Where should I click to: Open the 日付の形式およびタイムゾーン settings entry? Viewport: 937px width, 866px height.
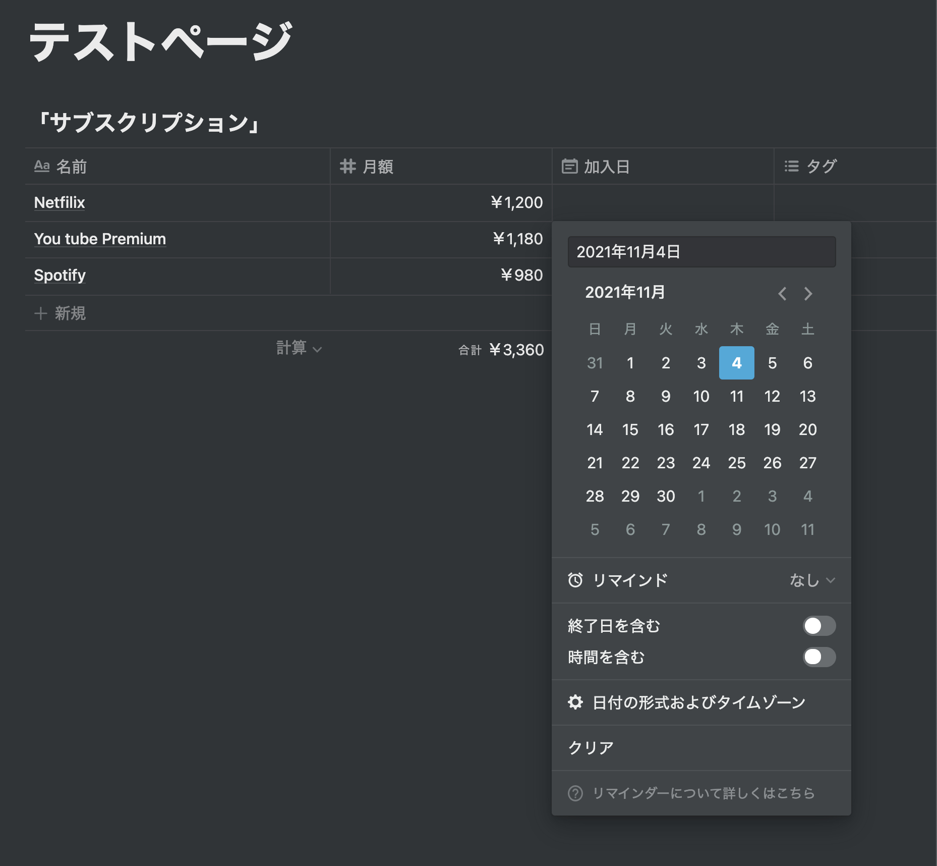(x=701, y=702)
